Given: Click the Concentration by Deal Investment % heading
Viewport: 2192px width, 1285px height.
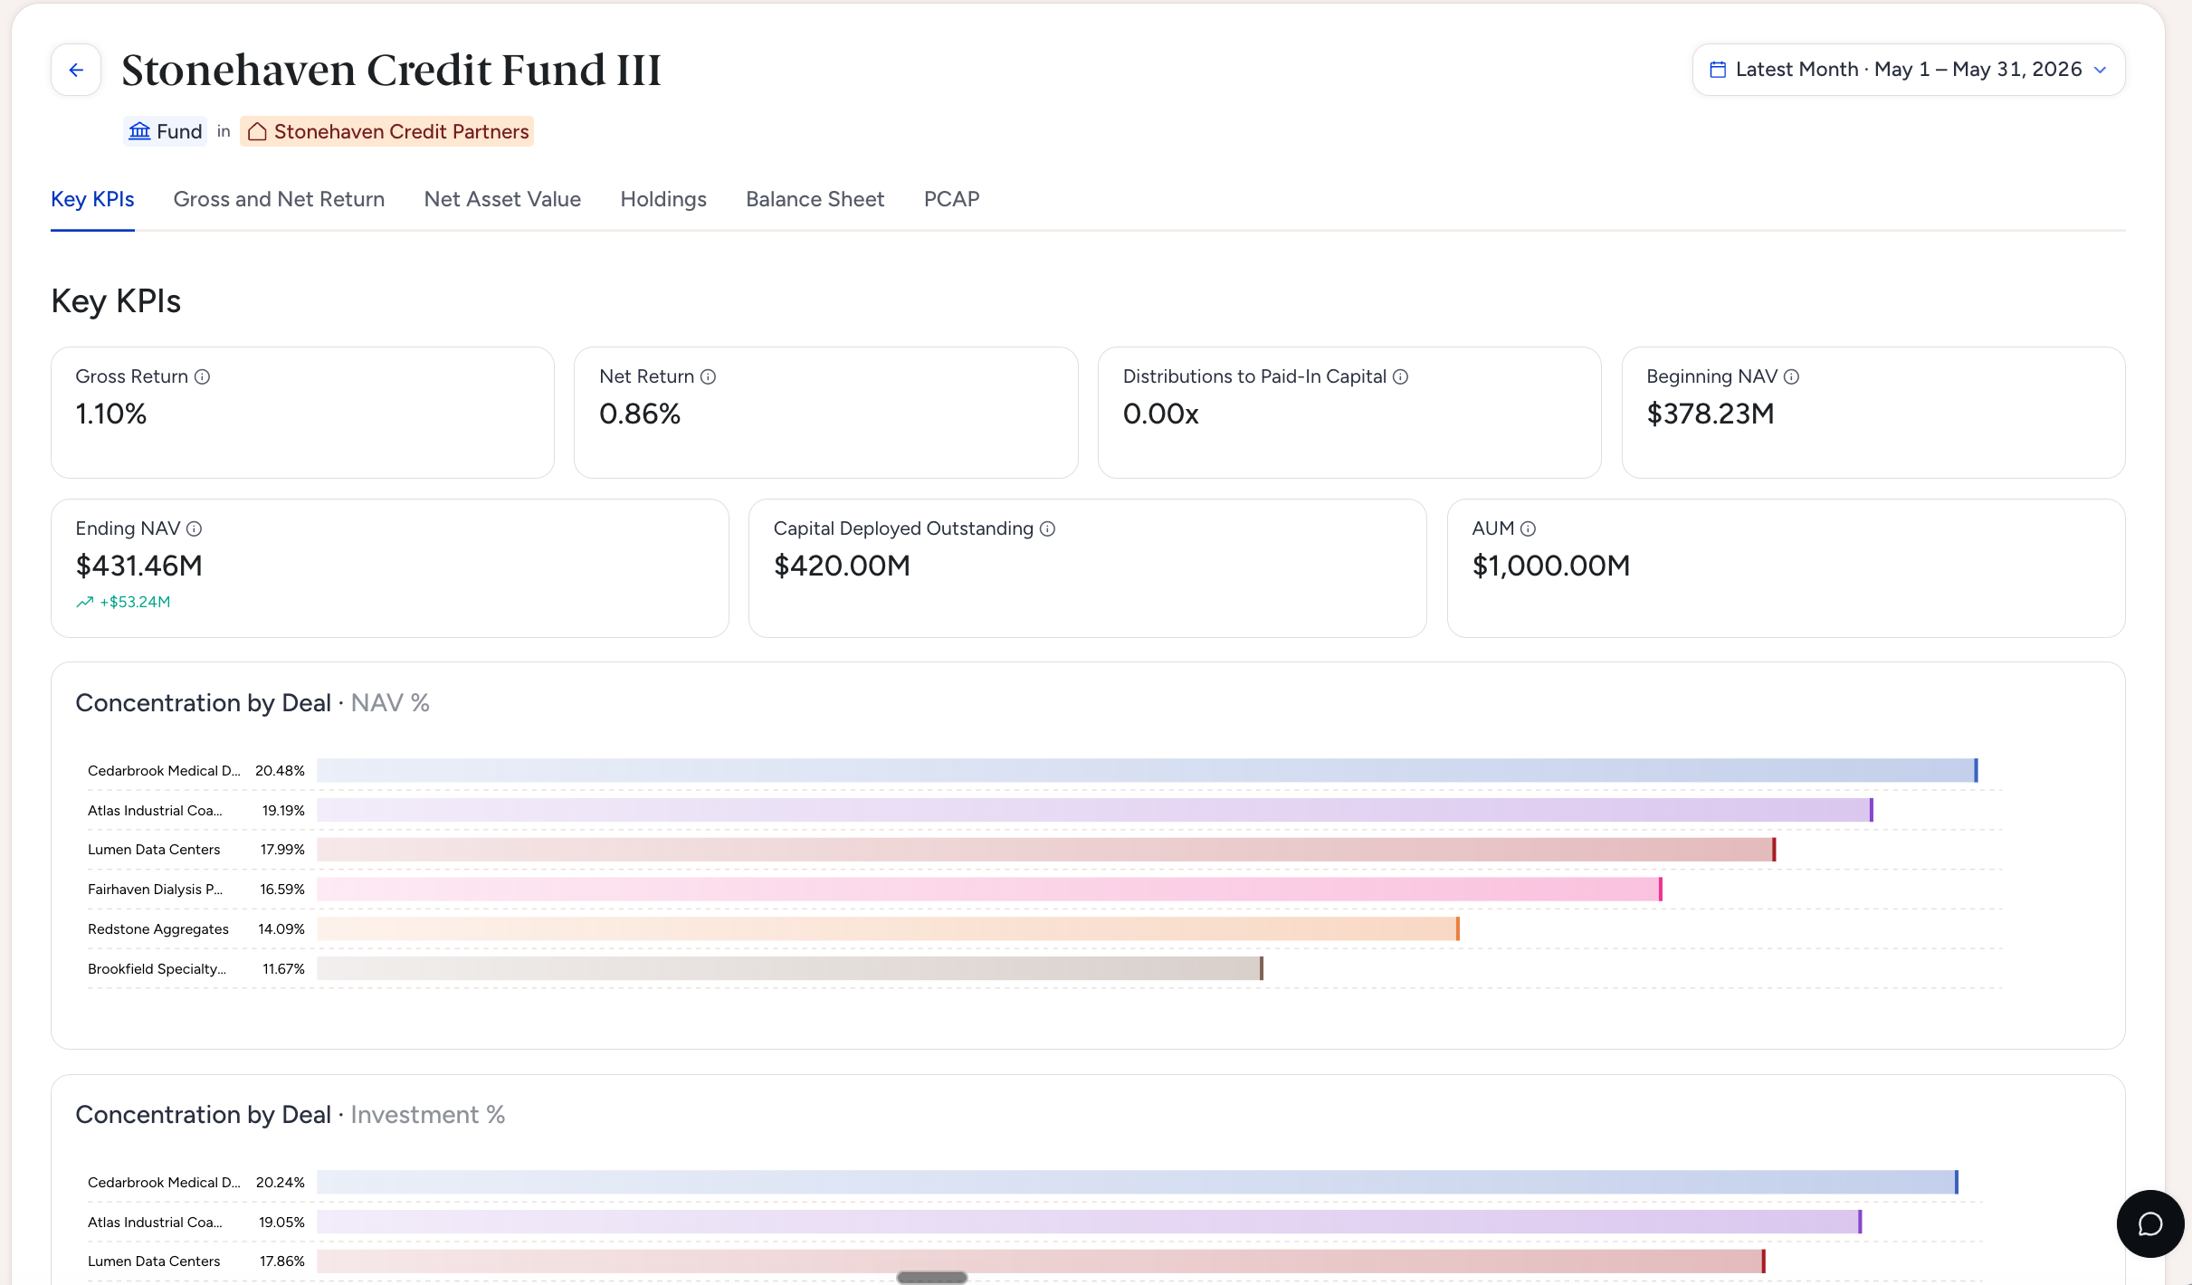Looking at the screenshot, I should point(291,1115).
